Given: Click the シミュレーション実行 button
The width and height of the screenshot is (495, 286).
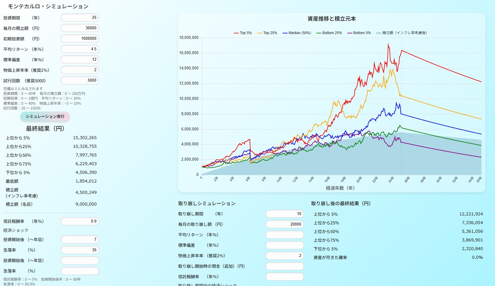Looking at the screenshot, I should [x=45, y=116].
